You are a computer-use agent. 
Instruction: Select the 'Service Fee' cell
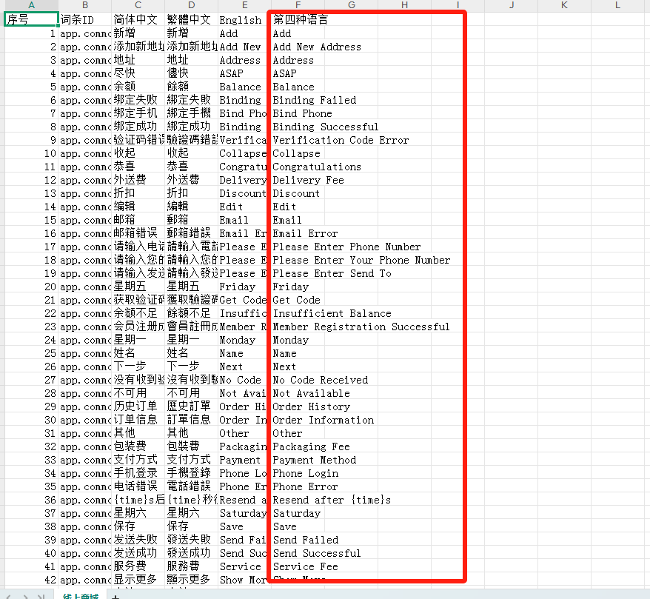[x=298, y=566]
